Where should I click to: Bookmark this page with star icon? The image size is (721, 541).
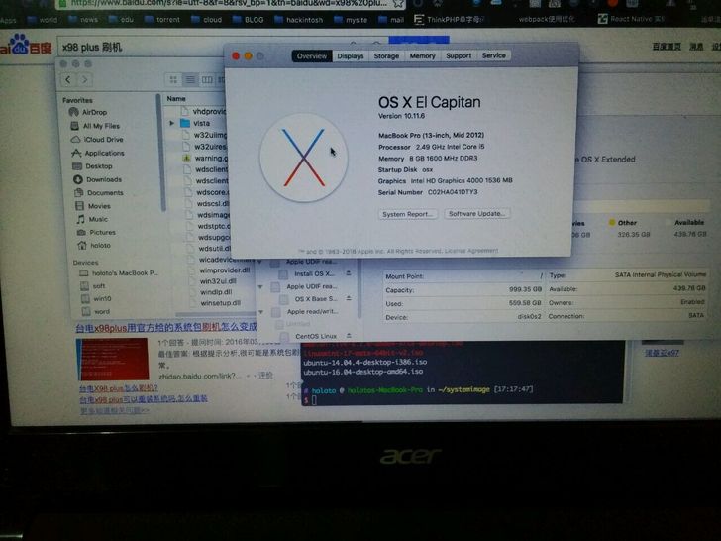(x=399, y=4)
